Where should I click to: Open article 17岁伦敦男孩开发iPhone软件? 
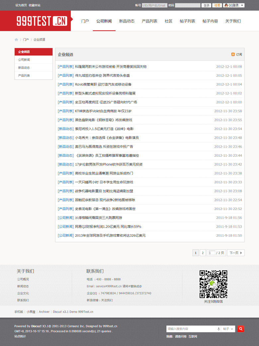click(x=109, y=164)
